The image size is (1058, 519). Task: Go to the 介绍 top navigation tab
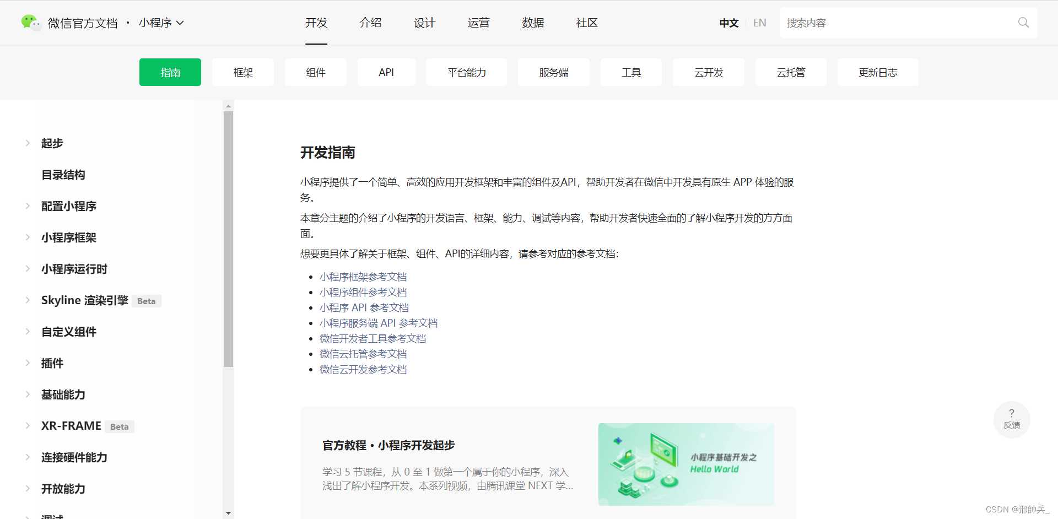(370, 23)
